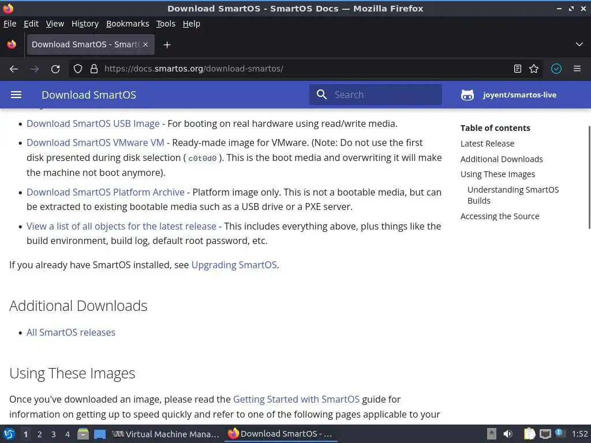This screenshot has height=443, width=591.
Task: Open Firefox application hamburger menu
Action: pos(577,69)
